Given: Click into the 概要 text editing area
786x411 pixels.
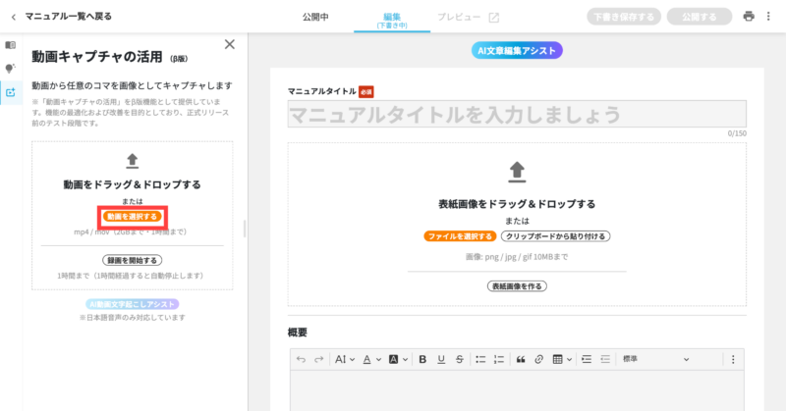Looking at the screenshot, I should [x=517, y=391].
